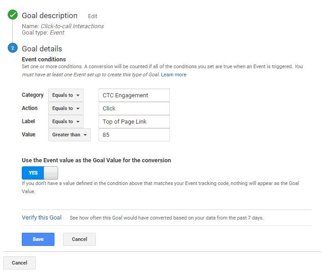Image resolution: width=322 pixels, height=275 pixels.
Task: Focus the Click action input field
Action: [x=134, y=108]
